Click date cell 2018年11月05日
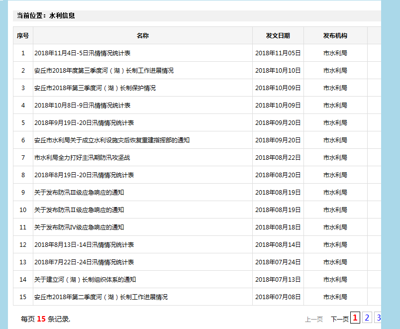The width and height of the screenshot is (400, 329). point(278,53)
